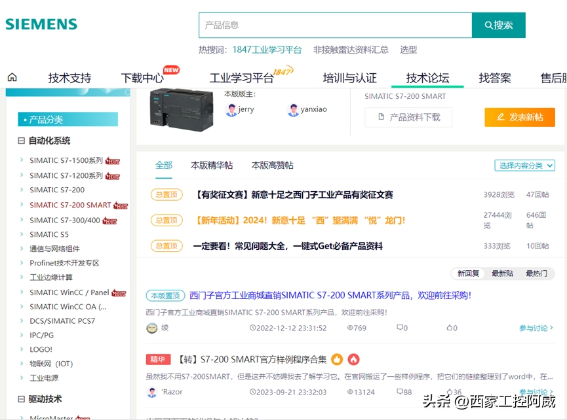Expand the 驱动技术 tree section

pos(22,399)
